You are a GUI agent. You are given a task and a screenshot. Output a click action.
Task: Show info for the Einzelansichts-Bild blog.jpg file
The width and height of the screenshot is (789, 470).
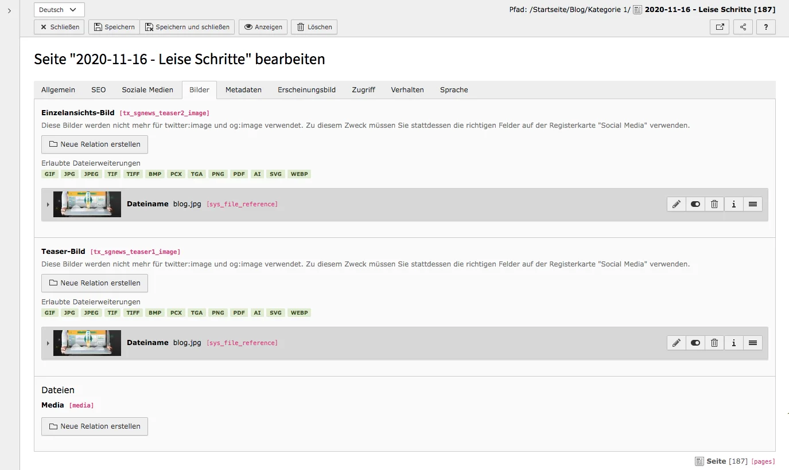click(x=733, y=204)
